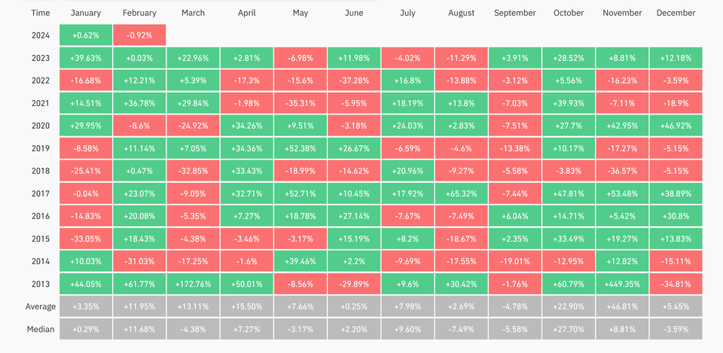Viewport: 723px width, 353px height.
Task: Select the +46.92% December 2020 cell
Action: (x=676, y=125)
